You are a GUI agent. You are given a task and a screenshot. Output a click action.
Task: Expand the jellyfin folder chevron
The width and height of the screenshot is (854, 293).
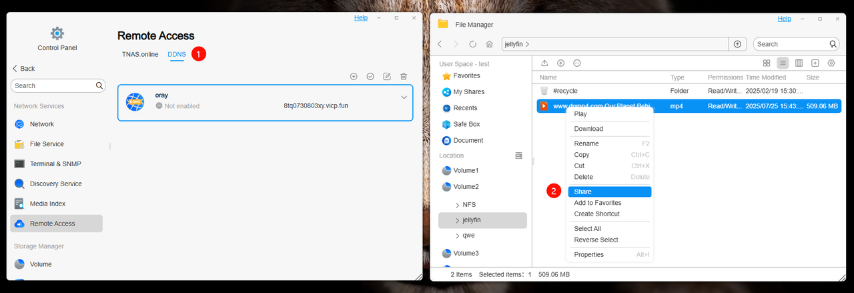coord(457,220)
